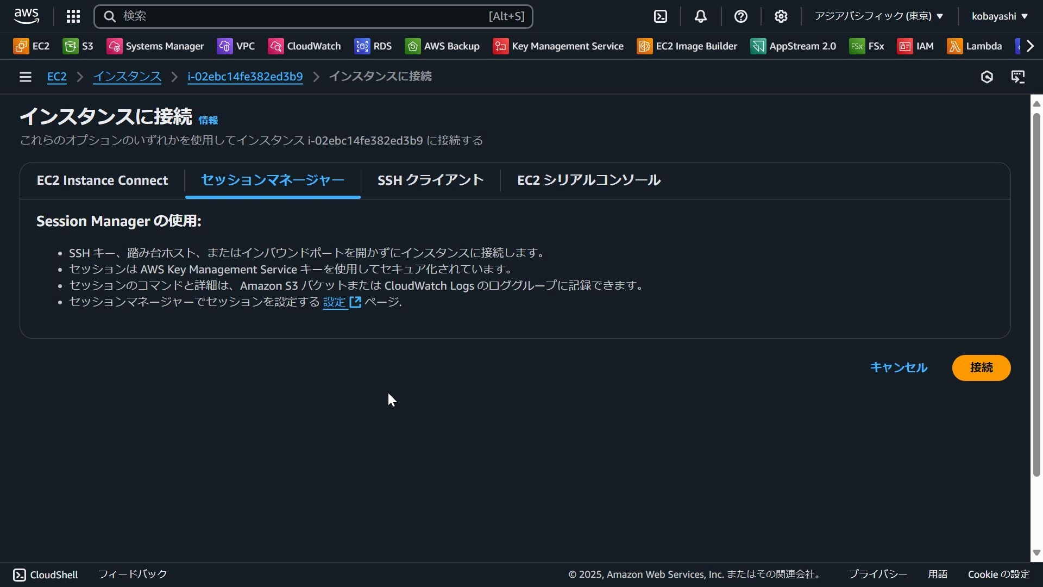Open the kobayashi account menu
This screenshot has width=1043, height=587.
(998, 16)
